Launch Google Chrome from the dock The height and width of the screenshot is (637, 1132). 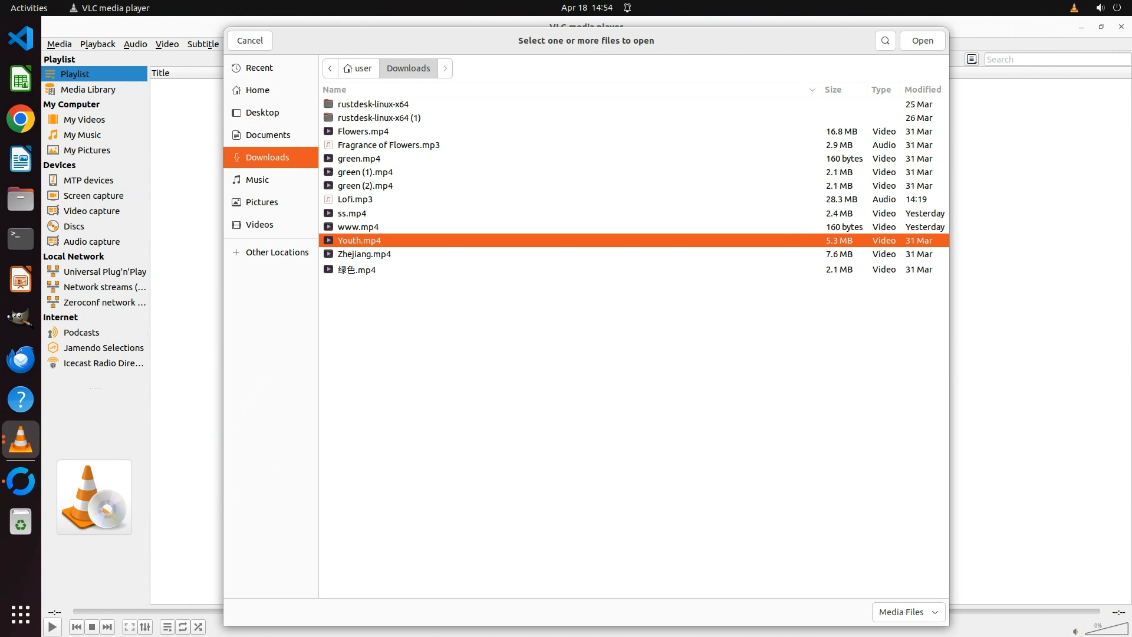click(21, 119)
